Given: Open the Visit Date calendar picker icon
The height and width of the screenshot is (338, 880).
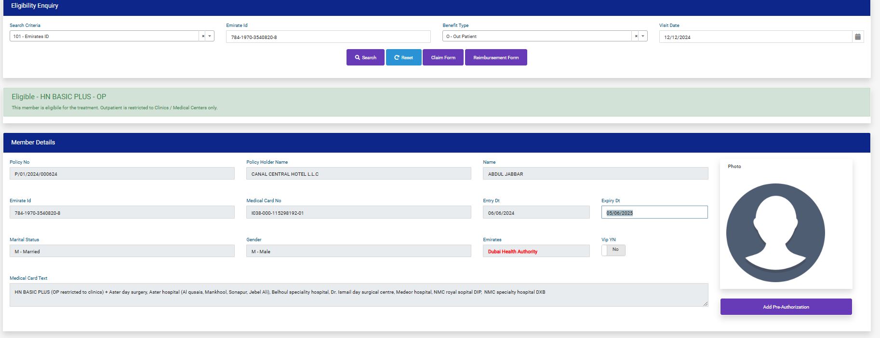Looking at the screenshot, I should pos(857,37).
